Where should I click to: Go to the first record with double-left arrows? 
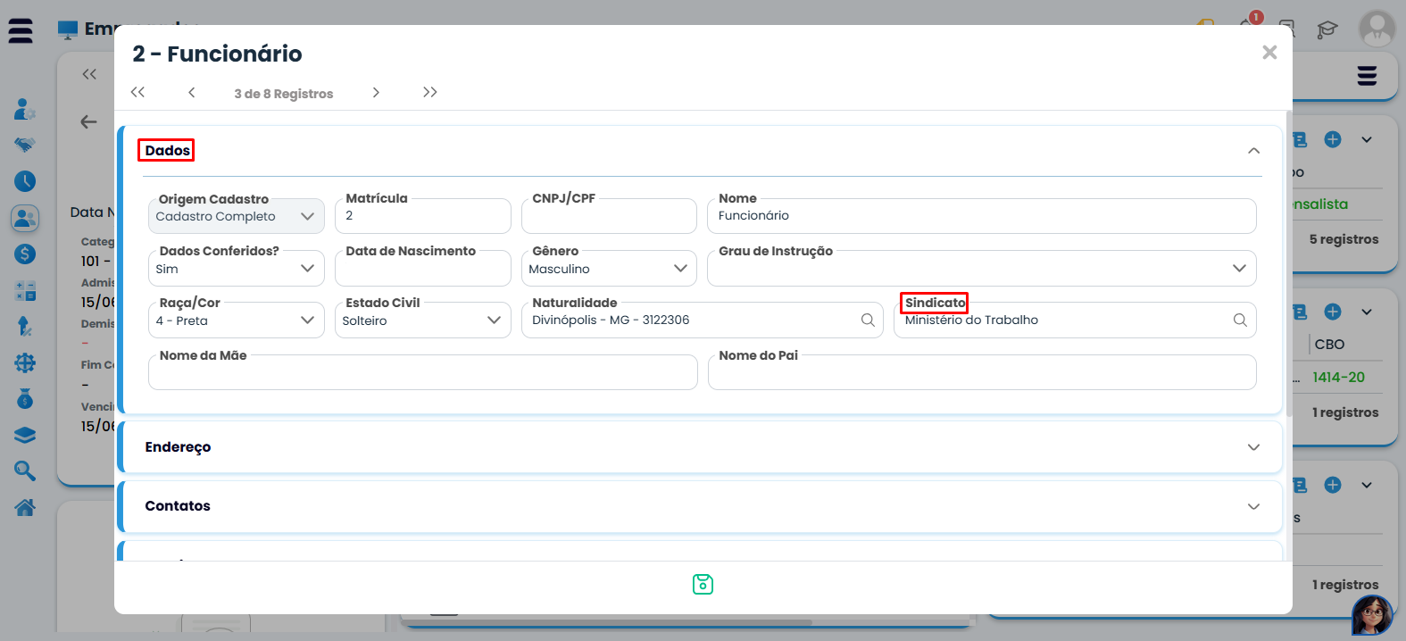[x=137, y=92]
